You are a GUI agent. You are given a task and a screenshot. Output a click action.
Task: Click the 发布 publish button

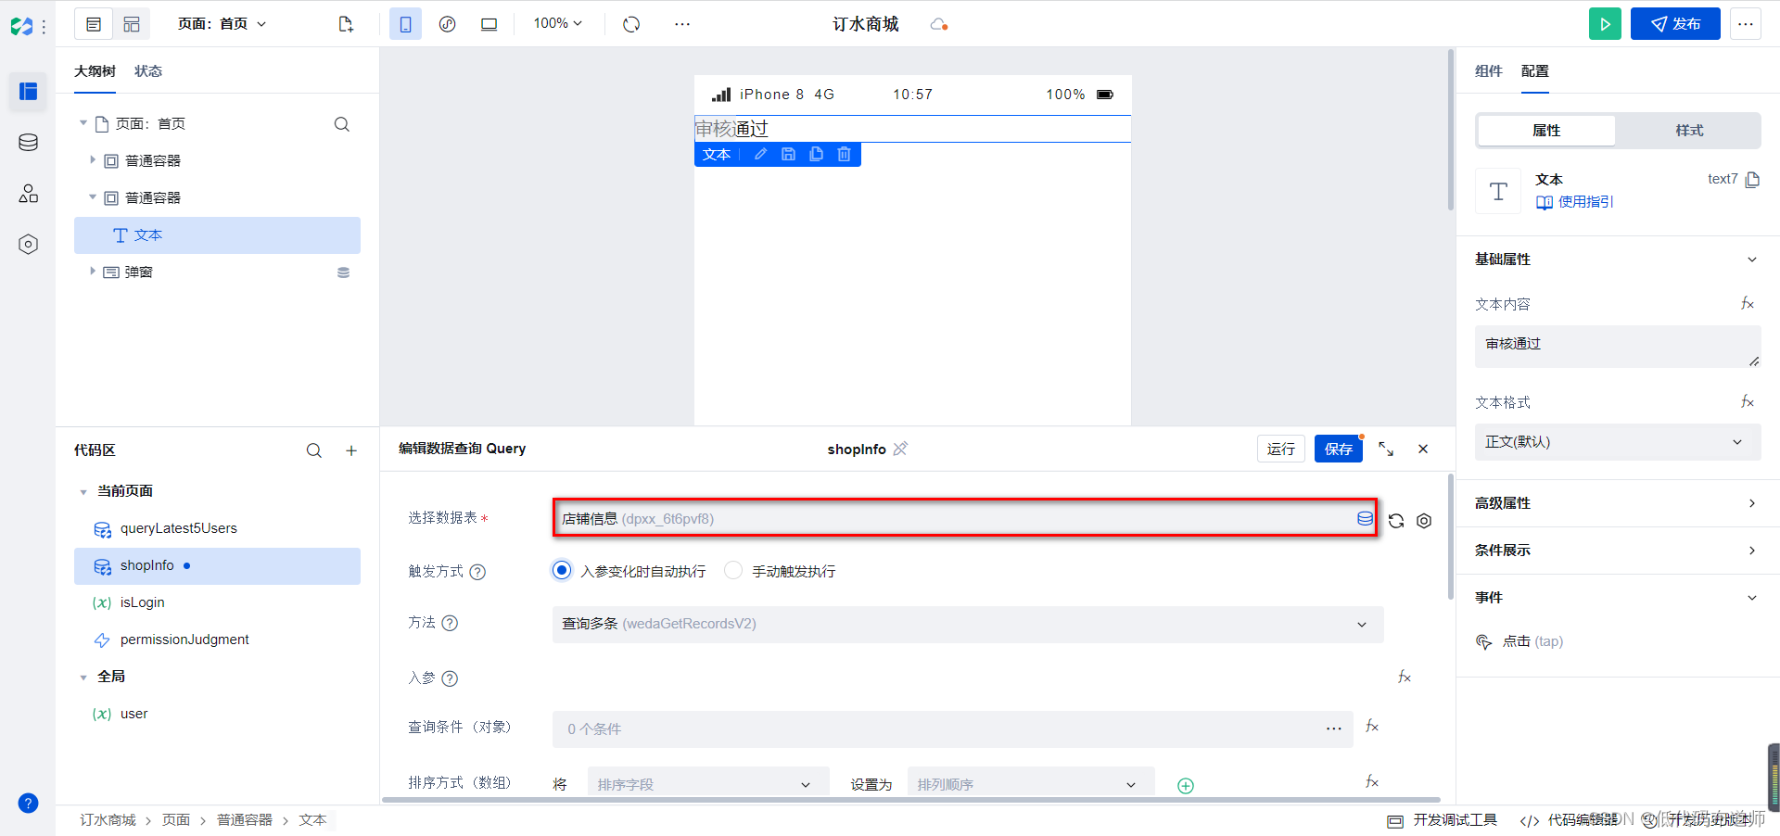coord(1675,24)
